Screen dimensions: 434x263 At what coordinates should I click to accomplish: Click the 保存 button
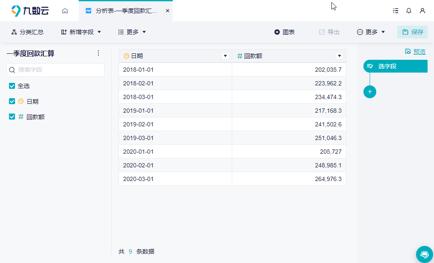tap(413, 32)
